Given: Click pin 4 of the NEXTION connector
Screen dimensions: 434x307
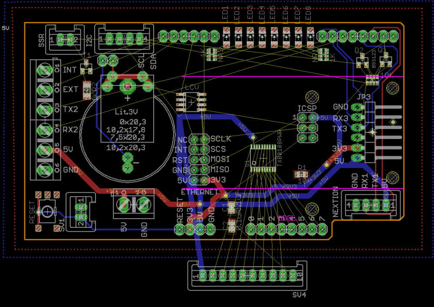Looking at the screenshot, I should pos(356,205).
